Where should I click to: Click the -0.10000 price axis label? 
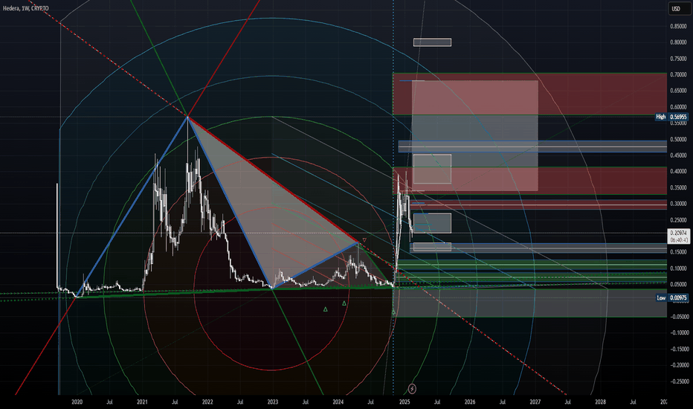tap(678, 333)
